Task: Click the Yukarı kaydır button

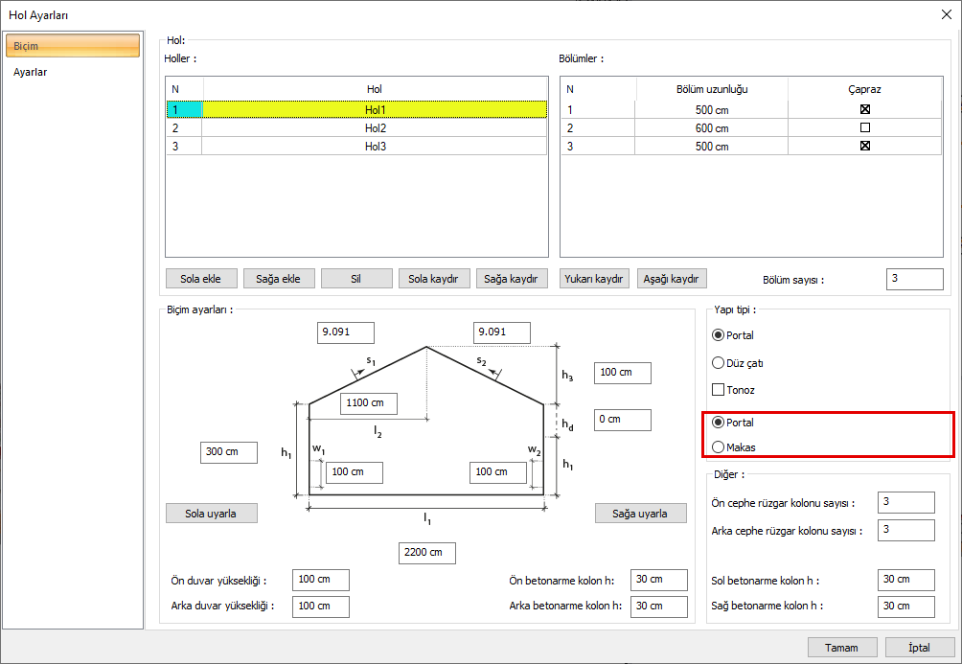Action: pos(595,279)
